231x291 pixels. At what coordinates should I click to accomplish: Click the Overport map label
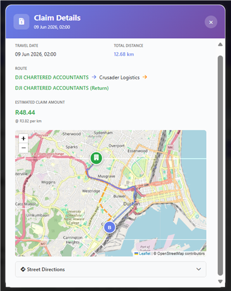point(117,145)
